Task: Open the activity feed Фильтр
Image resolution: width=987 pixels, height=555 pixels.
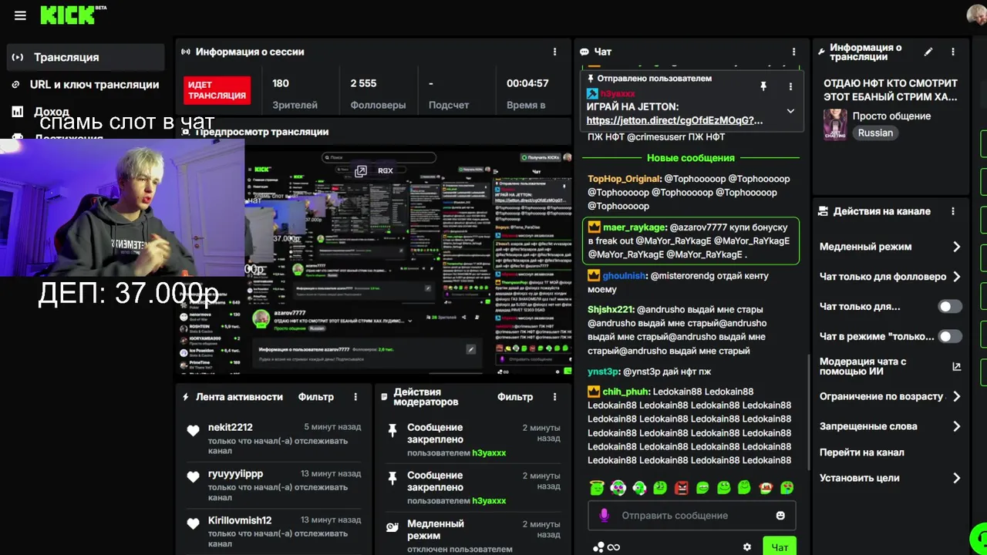Action: point(316,397)
